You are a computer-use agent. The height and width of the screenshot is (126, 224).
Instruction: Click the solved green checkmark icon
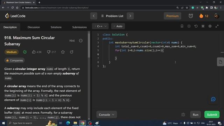pyautogui.click(x=25, y=52)
